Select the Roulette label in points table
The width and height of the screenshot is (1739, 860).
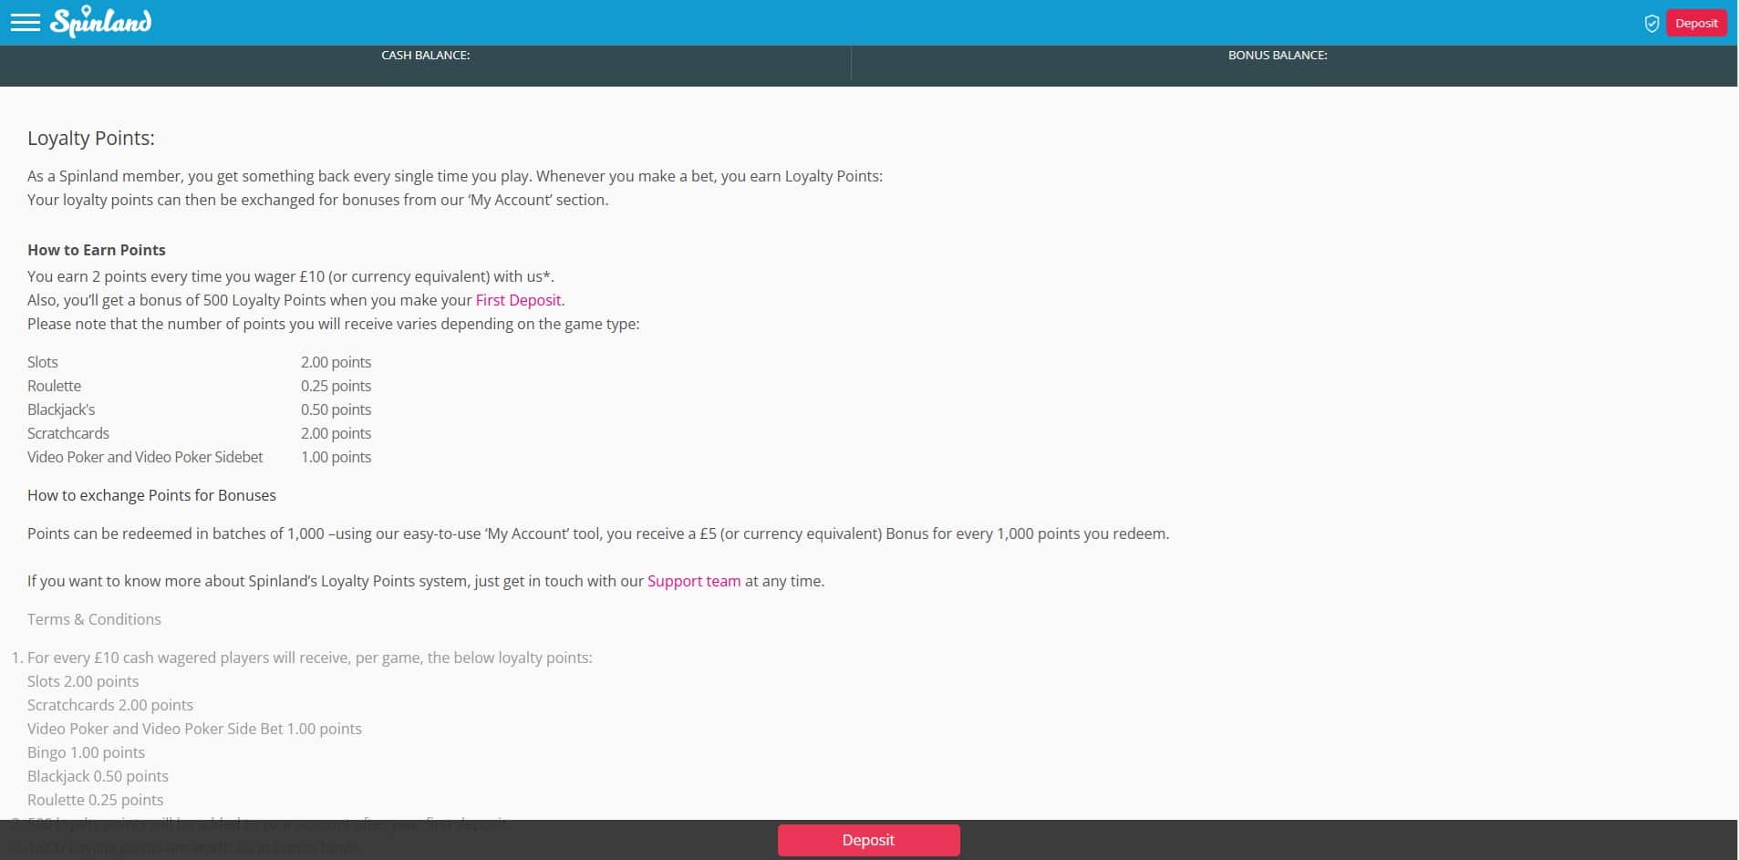coord(54,386)
